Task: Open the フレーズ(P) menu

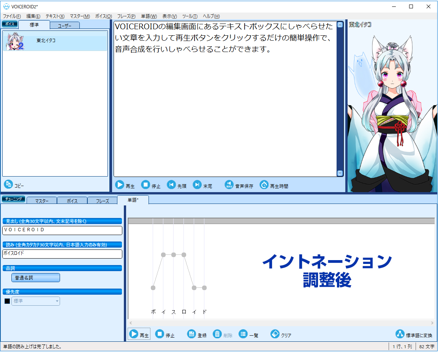Action: click(126, 16)
